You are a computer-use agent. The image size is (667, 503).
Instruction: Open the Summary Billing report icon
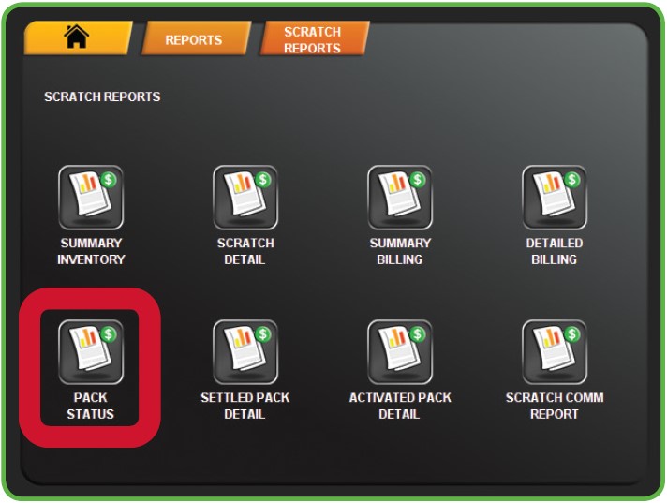click(x=400, y=198)
